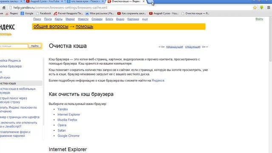Open the общие вопросы breadcrumb link
The height and width of the screenshot is (153, 272).
51,26
